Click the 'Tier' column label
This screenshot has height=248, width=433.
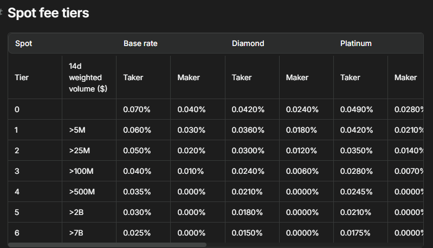point(22,77)
